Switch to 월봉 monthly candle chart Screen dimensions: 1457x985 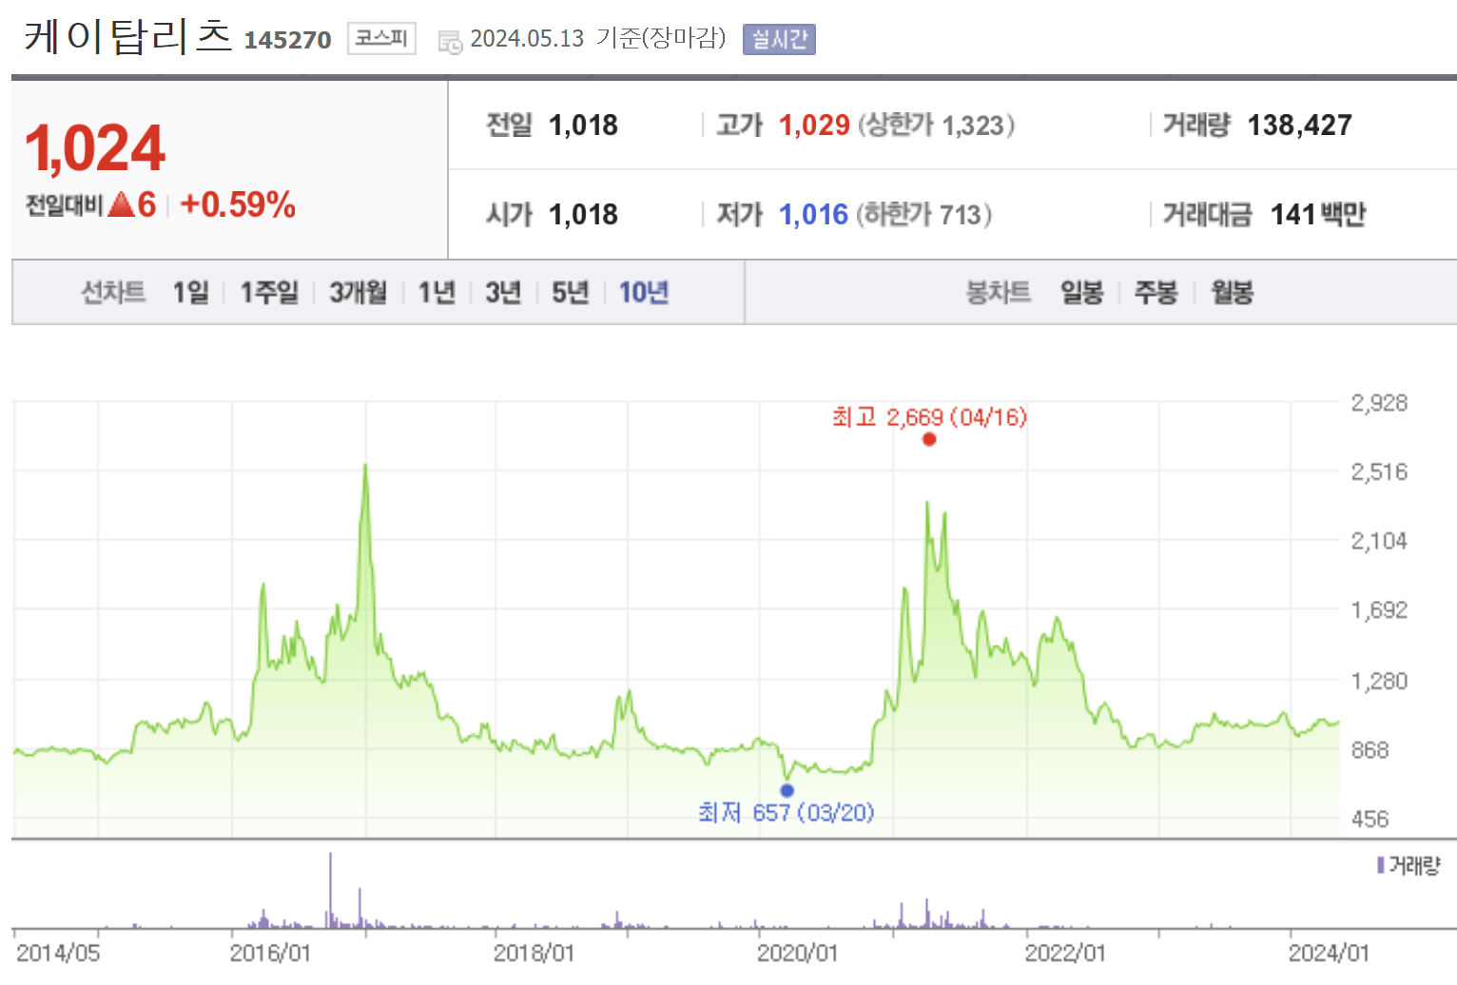[1231, 293]
